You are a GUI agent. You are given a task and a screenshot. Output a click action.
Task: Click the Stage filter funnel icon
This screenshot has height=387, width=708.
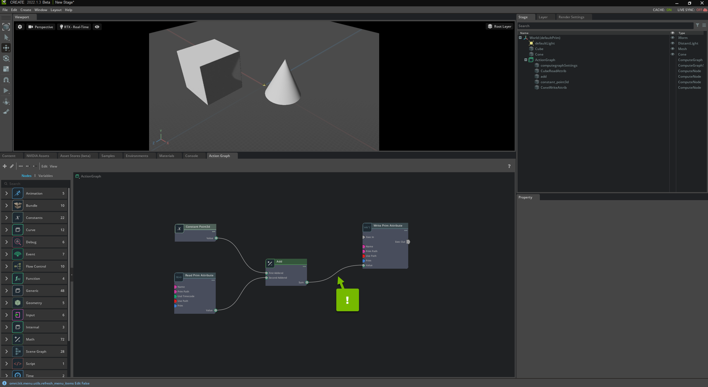tap(697, 25)
